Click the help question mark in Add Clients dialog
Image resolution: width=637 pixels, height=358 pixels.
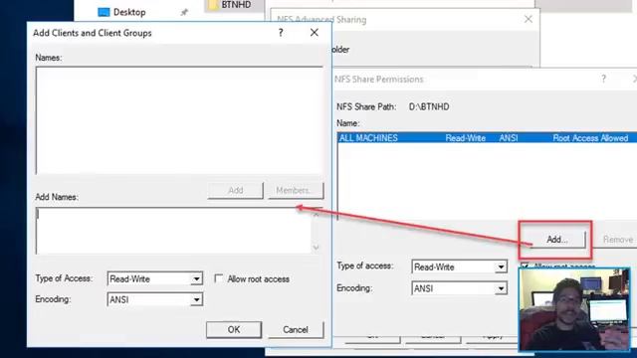[x=281, y=33]
